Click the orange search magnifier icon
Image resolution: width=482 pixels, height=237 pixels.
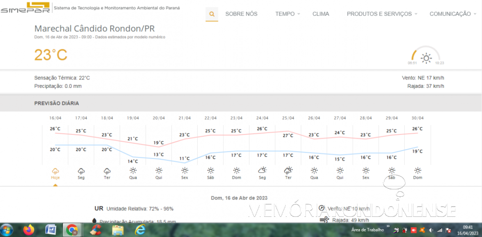click(211, 14)
